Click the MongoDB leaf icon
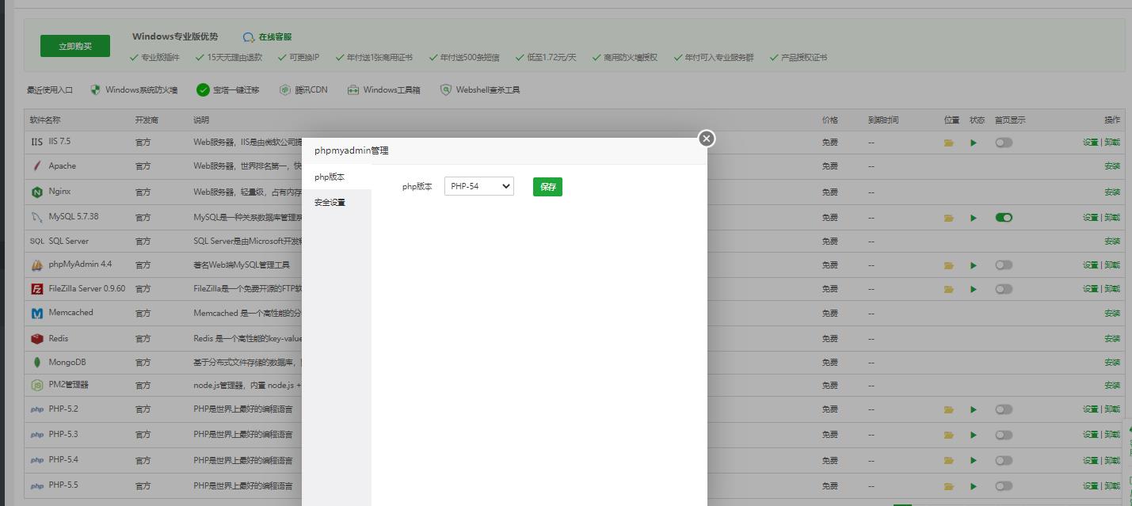The height and width of the screenshot is (506, 1132). click(36, 363)
